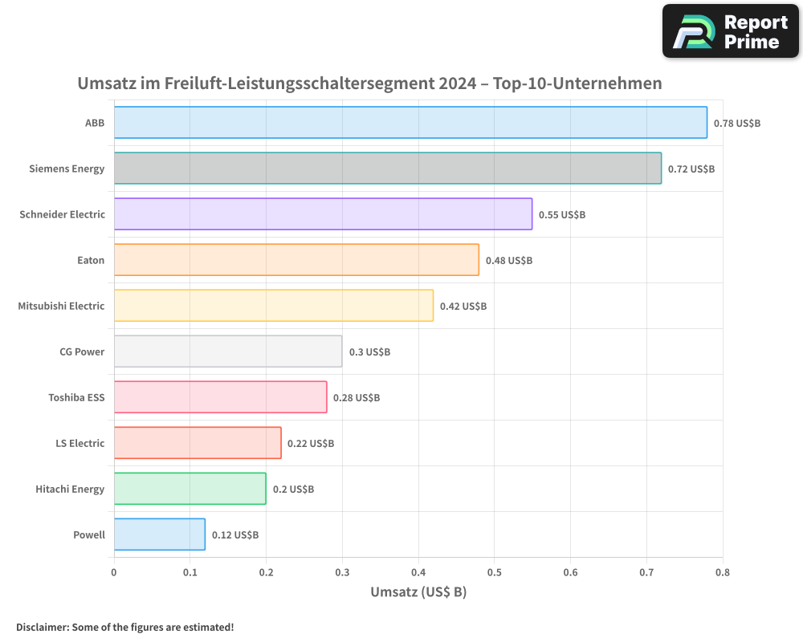
Task: Click the Schneider Electric bar
Action: (x=321, y=214)
